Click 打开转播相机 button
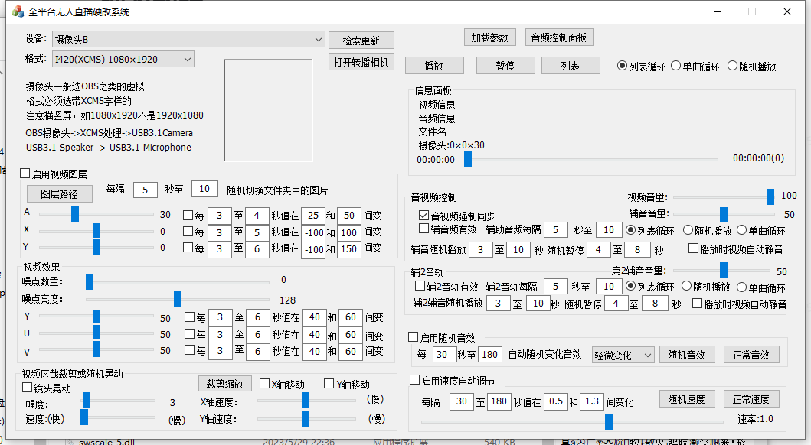811x445 pixels. pos(361,62)
